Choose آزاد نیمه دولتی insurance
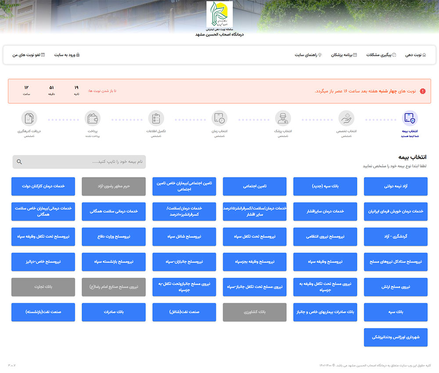 coord(396,186)
